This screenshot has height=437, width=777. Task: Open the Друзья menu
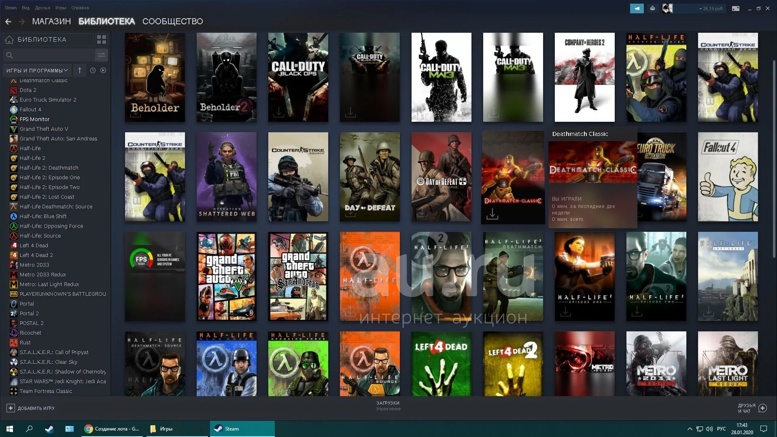42,8
